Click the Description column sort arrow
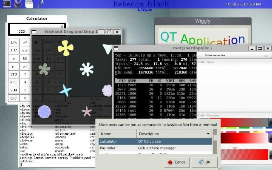Screen dimensions: 272x170 [x=208, y=133]
